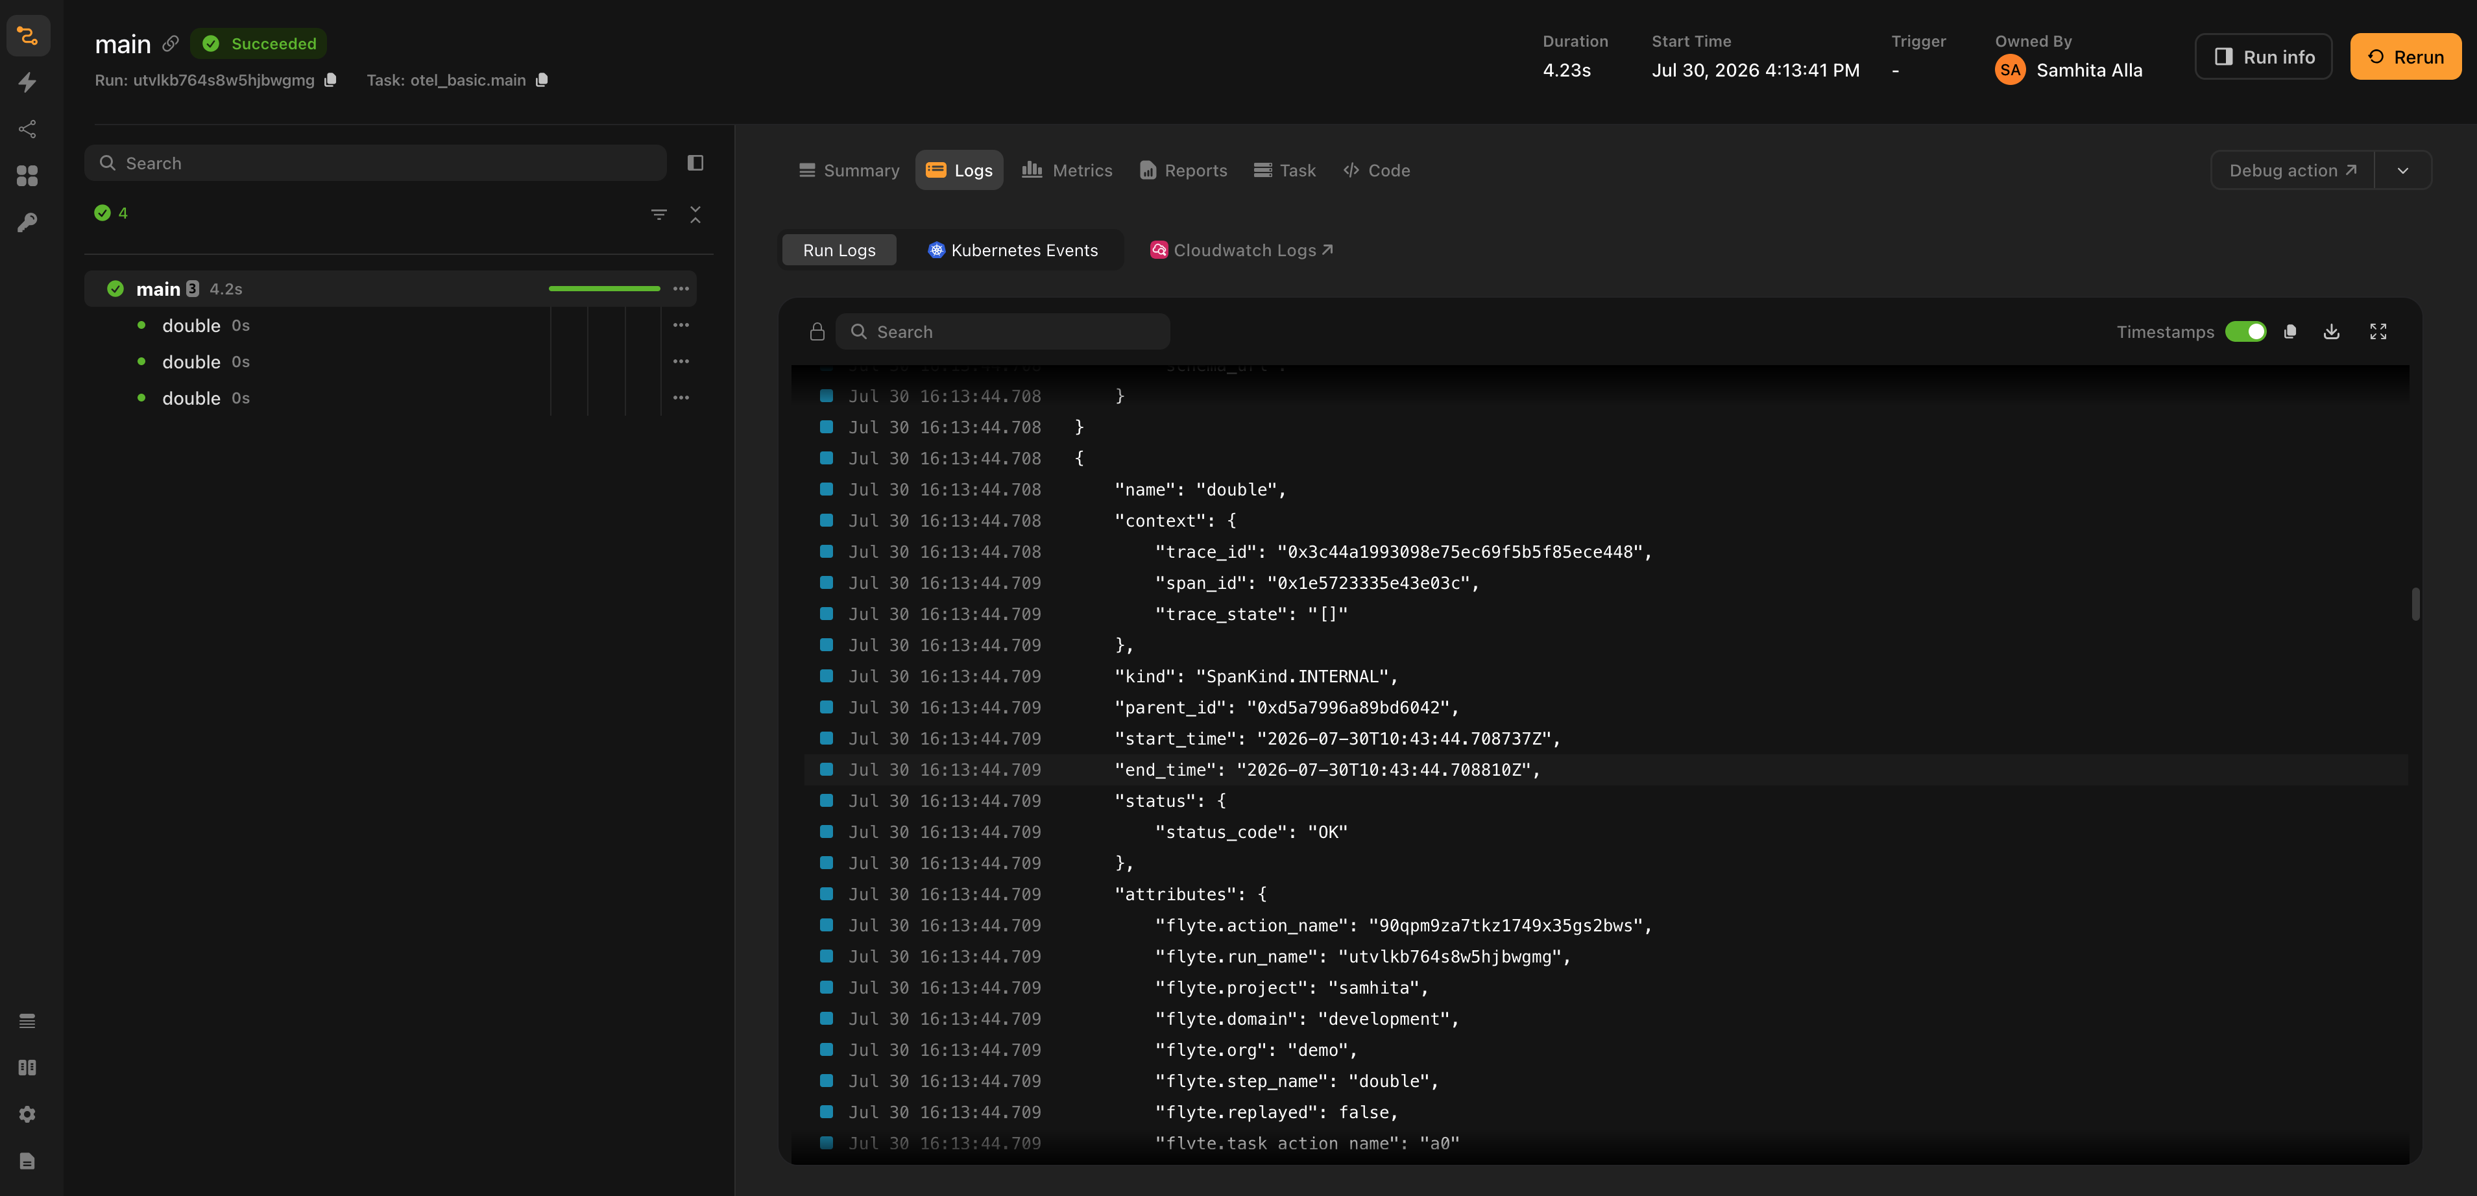Switch to the Task tab
Screen dimensions: 2477x1196
[x=1285, y=170]
